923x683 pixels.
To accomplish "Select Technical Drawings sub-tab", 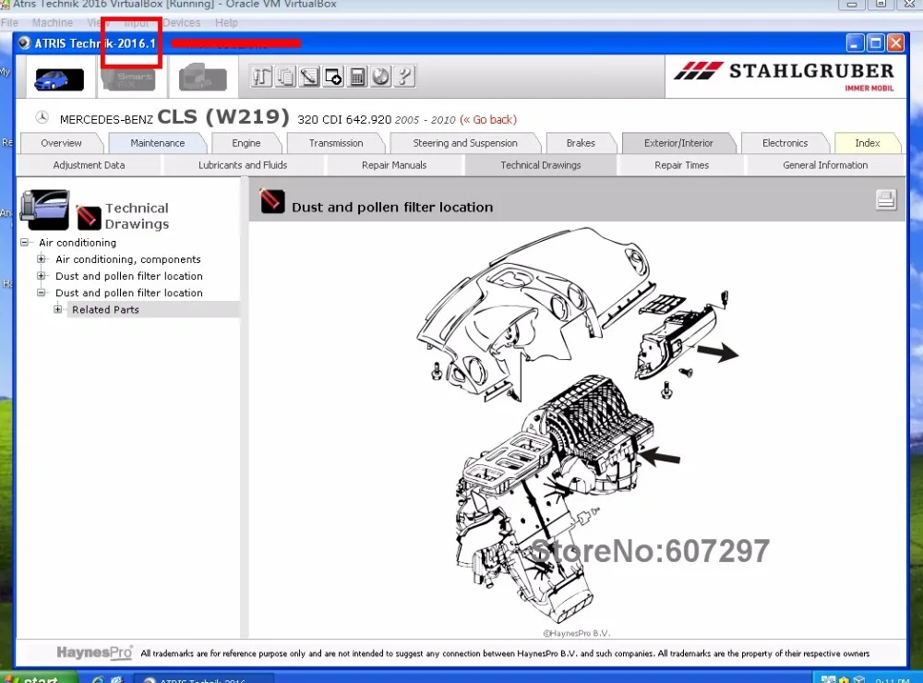I will [x=540, y=165].
